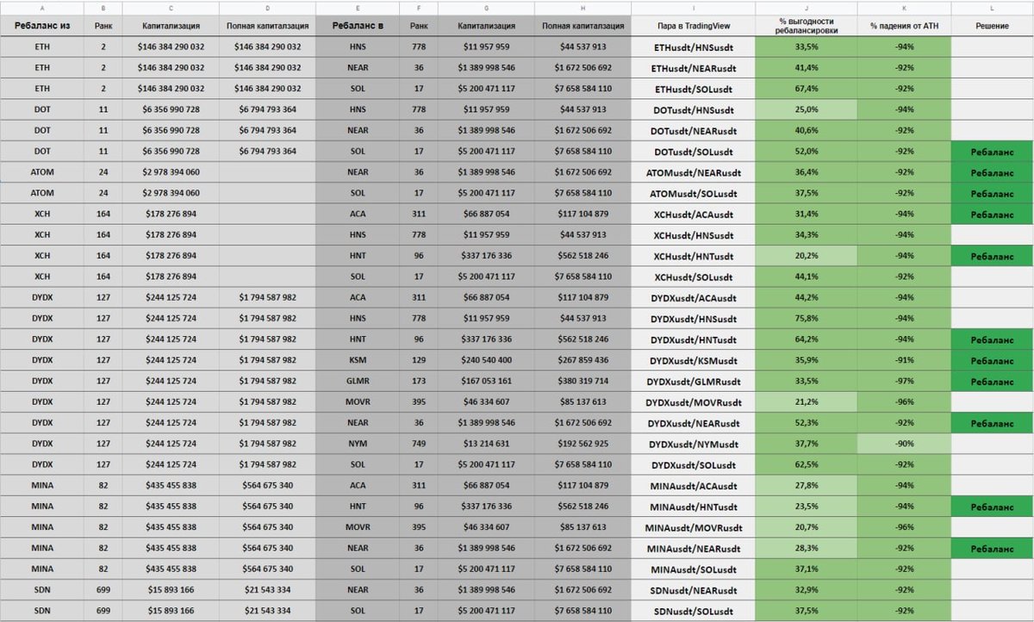Select the ETHusdt/SOLusdt pair cell
Viewport: 1034px width, 622px height.
[693, 89]
